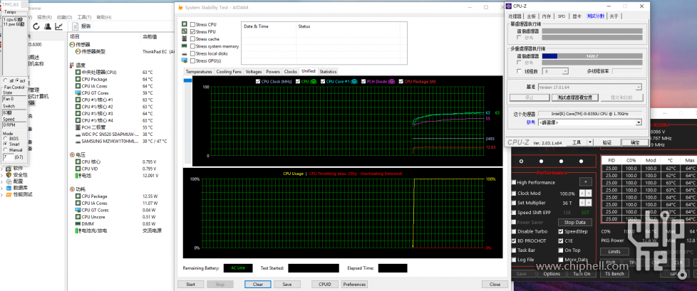Expand the 数据库 tree node

tap(2, 188)
